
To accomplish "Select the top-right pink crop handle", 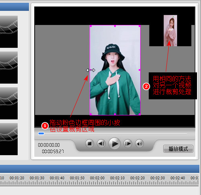I will click(139, 26).
